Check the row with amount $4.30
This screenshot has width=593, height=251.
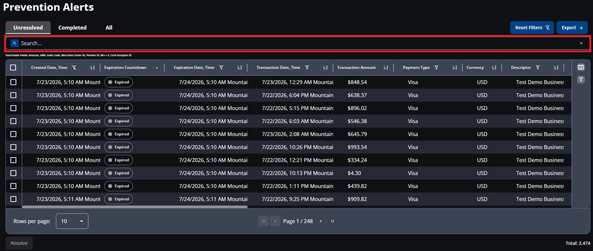[13, 173]
